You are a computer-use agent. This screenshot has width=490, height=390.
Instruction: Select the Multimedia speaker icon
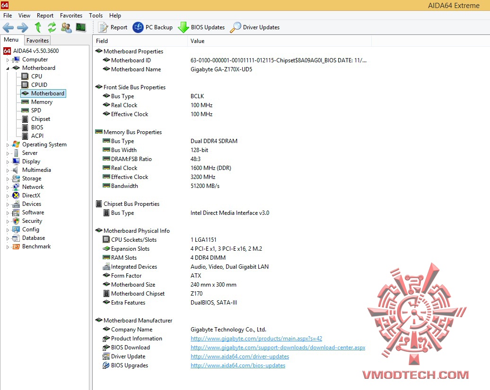tap(15, 170)
